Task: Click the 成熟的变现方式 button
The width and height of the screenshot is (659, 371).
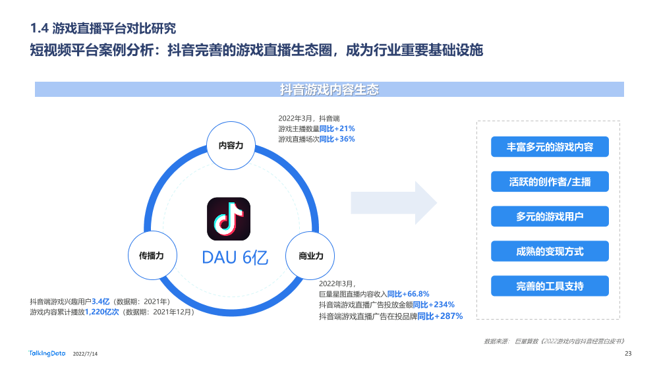Action: point(550,251)
